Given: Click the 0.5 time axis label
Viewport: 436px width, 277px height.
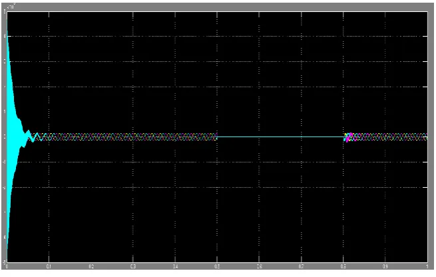Looking at the screenshot, I should 217,267.
